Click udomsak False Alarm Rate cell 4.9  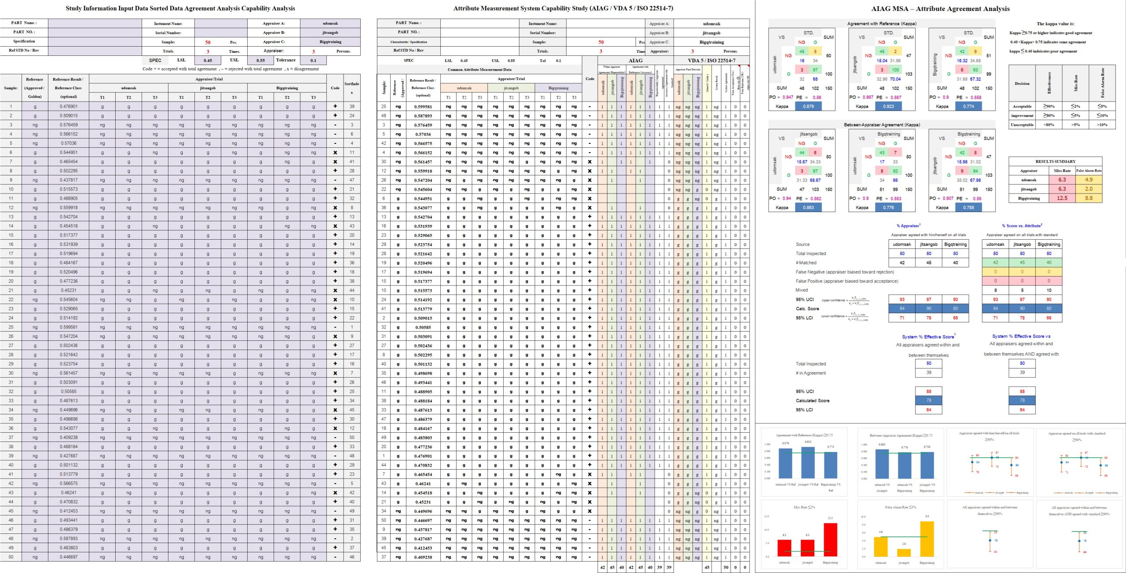coord(1089,179)
